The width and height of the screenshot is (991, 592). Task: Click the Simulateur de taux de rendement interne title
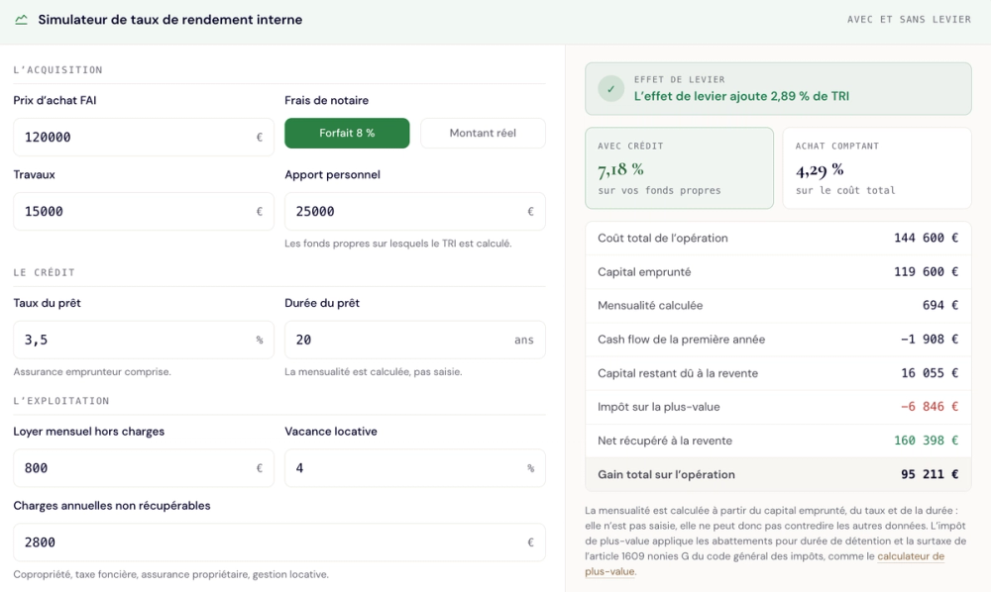[x=170, y=20]
